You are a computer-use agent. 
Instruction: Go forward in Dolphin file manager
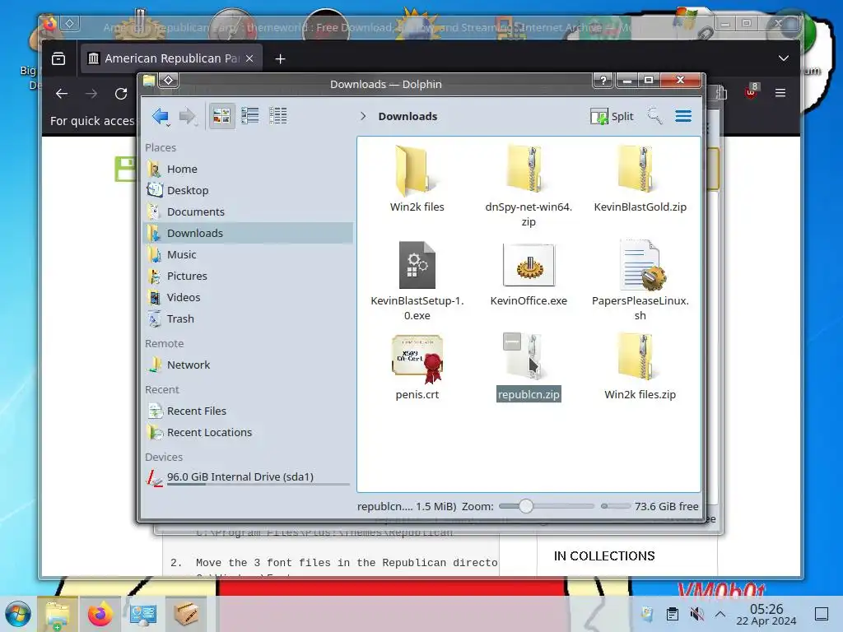188,116
